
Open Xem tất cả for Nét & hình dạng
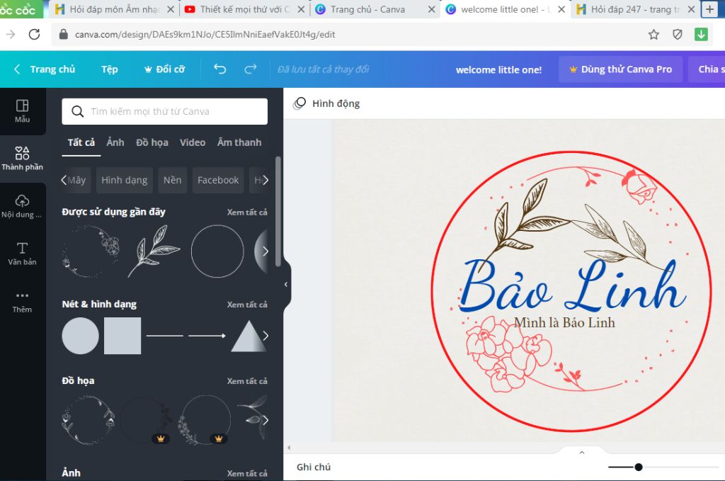point(247,305)
